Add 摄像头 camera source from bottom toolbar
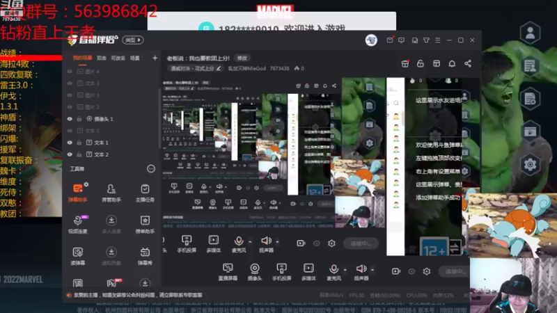 [255, 272]
